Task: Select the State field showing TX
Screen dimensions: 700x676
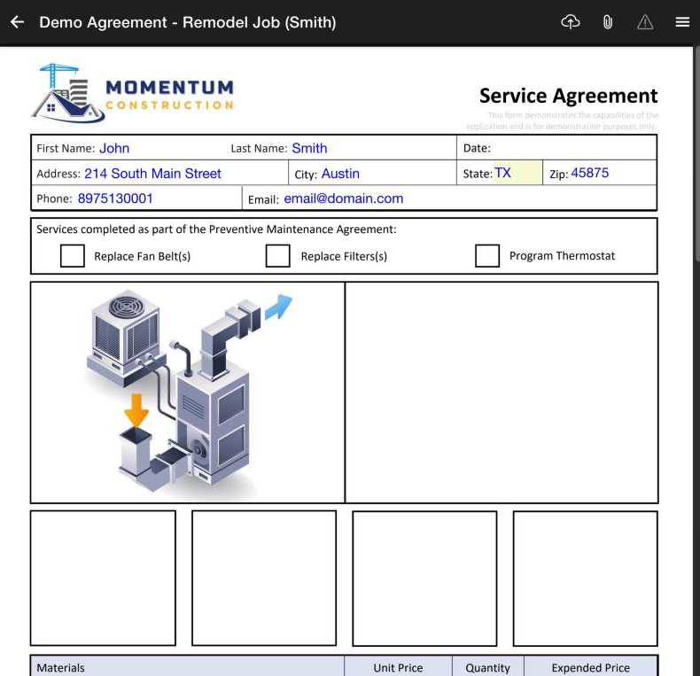Action: coord(517,173)
